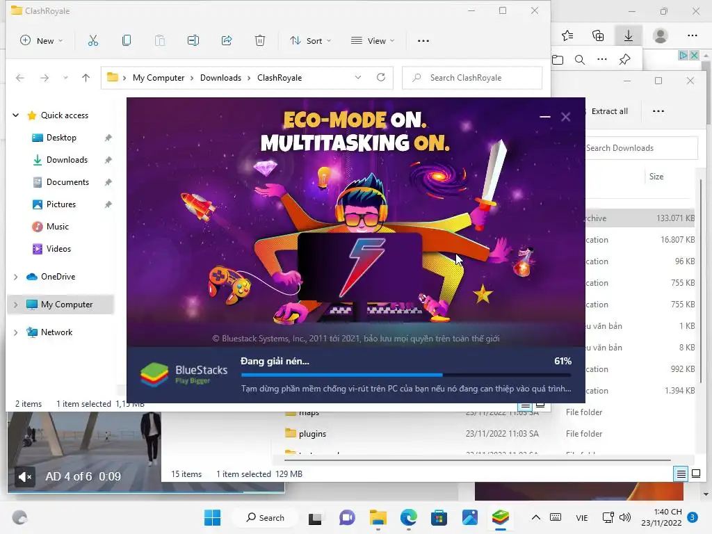Minimize the BlueStacks installer window
The width and height of the screenshot is (712, 534).
[x=545, y=117]
